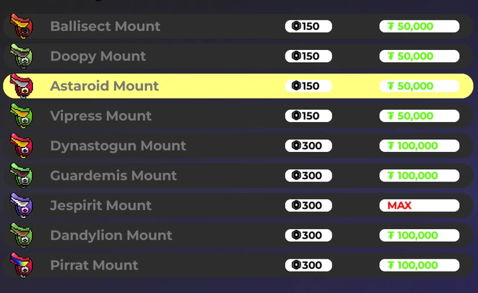The image size is (478, 293).
Task: Click the Ballisect Mount saddle icon
Action: [x=22, y=27]
